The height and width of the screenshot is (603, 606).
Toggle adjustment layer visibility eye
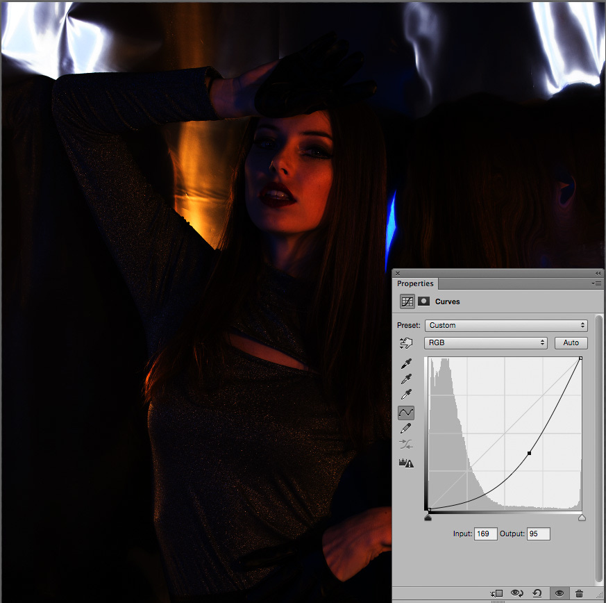(559, 593)
